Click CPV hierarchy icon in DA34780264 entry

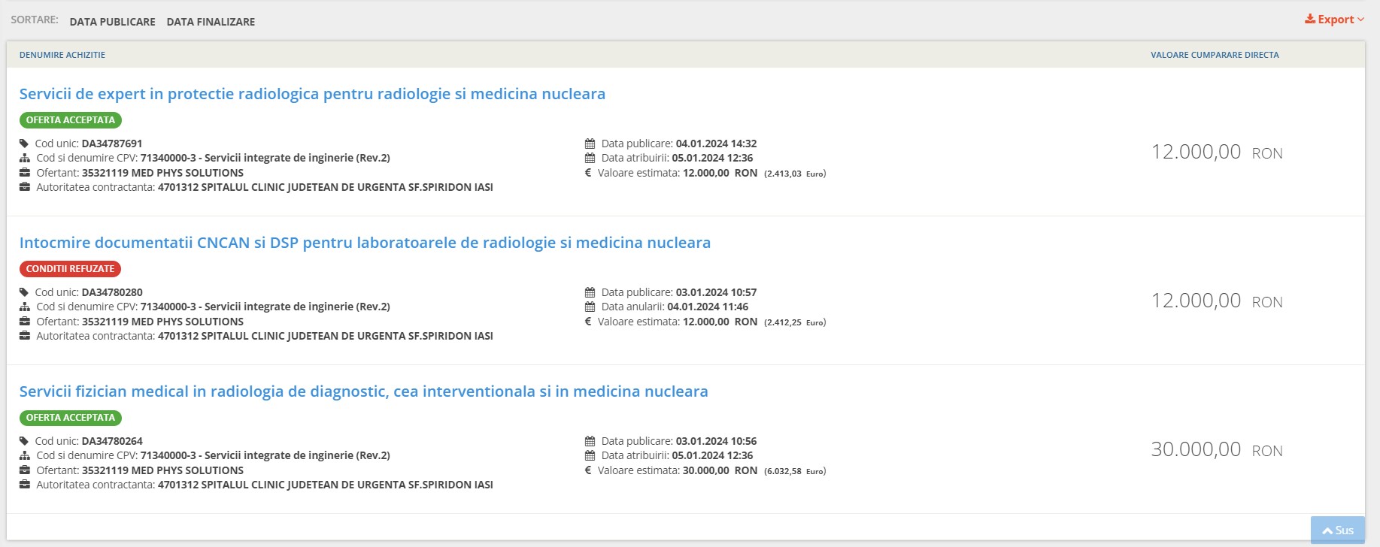click(25, 455)
